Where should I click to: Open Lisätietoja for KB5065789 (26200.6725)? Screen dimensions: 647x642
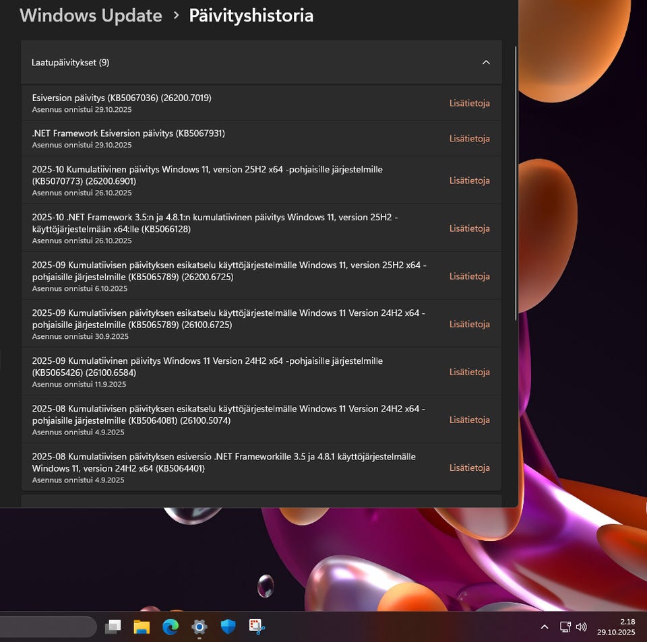[x=470, y=276]
